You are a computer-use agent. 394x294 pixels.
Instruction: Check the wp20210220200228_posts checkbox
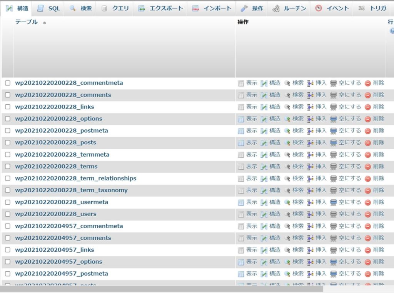8,142
